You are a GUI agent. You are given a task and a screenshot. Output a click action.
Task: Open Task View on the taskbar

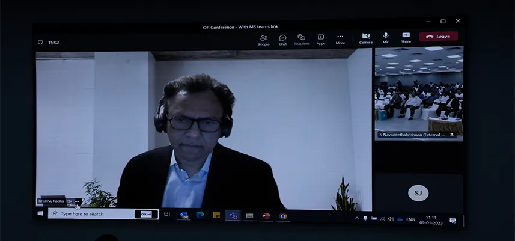point(167,215)
